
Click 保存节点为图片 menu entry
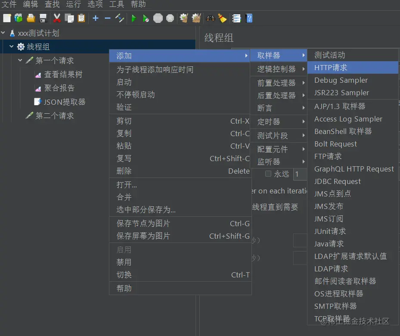coord(180,224)
